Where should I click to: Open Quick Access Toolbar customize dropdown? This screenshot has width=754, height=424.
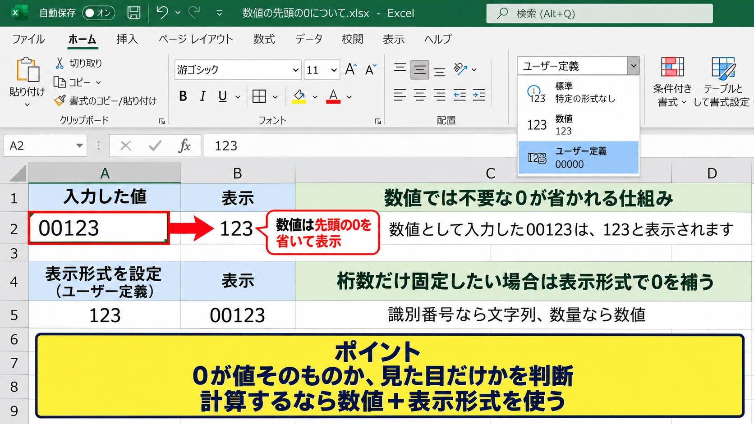(x=219, y=13)
